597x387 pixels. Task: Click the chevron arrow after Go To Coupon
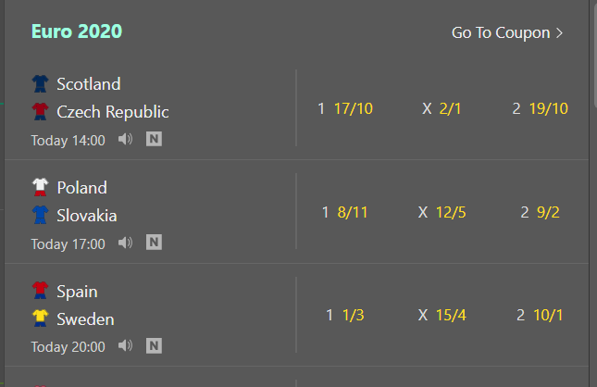[559, 32]
